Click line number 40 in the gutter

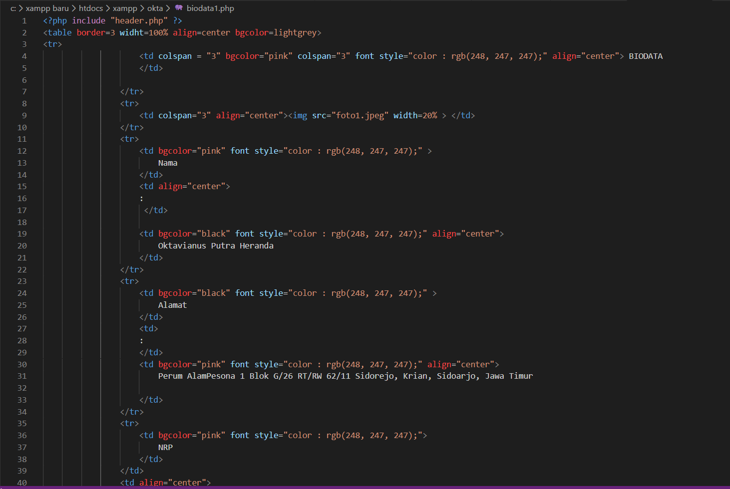(22, 483)
